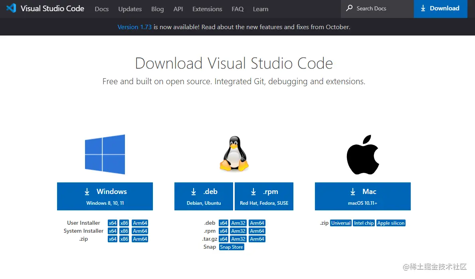Image resolution: width=475 pixels, height=279 pixels.
Task: Click the search magnifier icon
Action: click(349, 8)
